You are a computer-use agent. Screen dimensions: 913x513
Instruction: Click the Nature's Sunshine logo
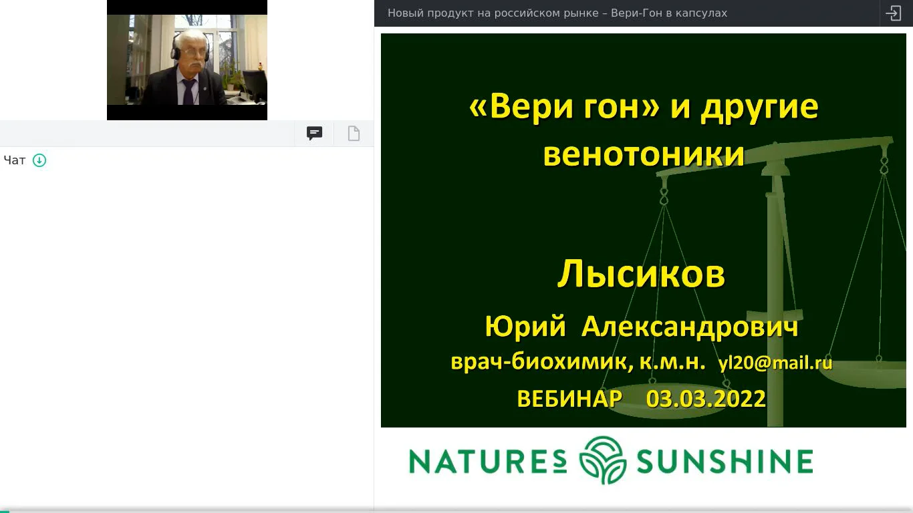611,461
